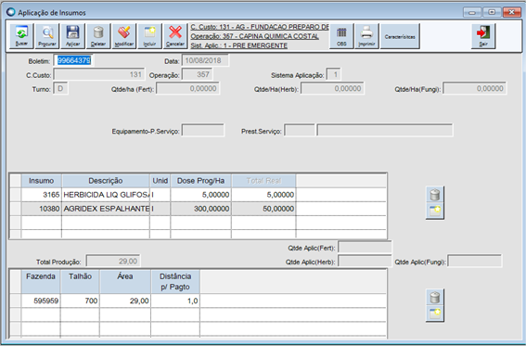Image resolution: width=526 pixels, height=346 pixels.
Task: Open the Características button
Action: [400, 36]
